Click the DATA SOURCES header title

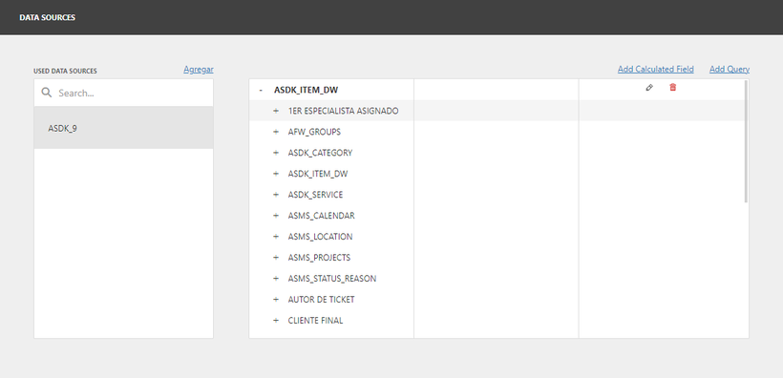pyautogui.click(x=48, y=17)
